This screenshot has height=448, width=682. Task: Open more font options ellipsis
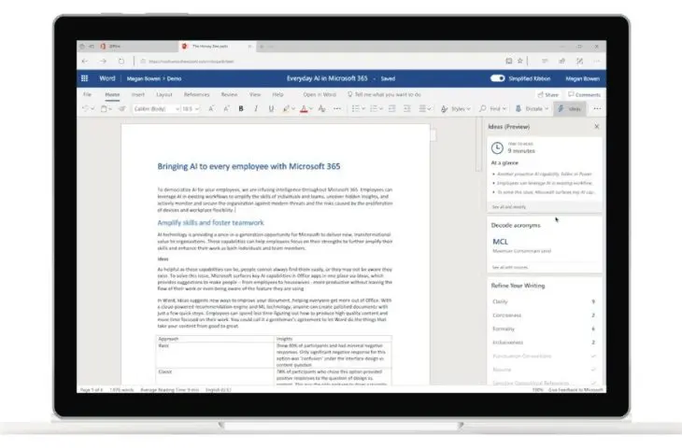[337, 108]
